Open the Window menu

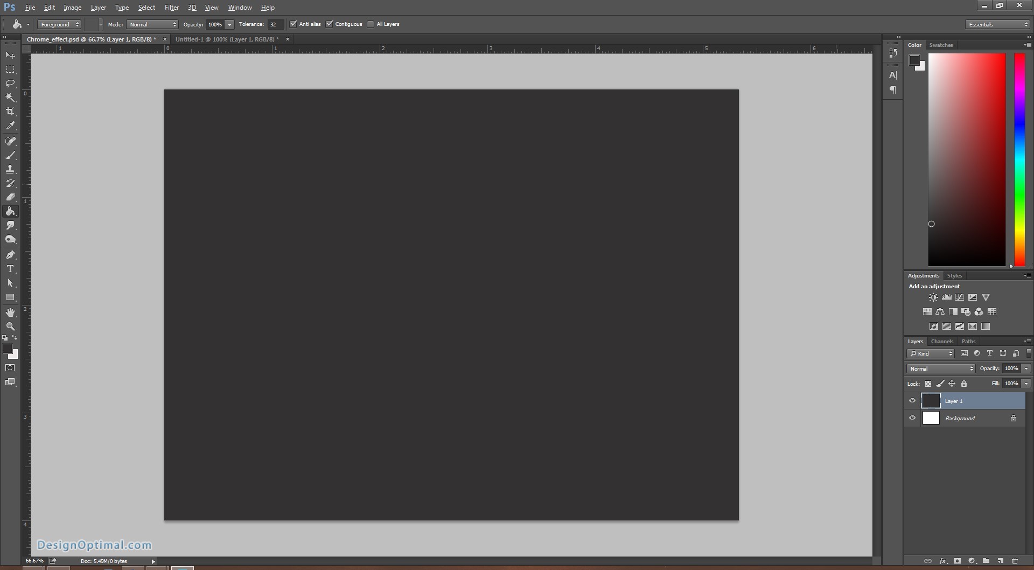[240, 8]
